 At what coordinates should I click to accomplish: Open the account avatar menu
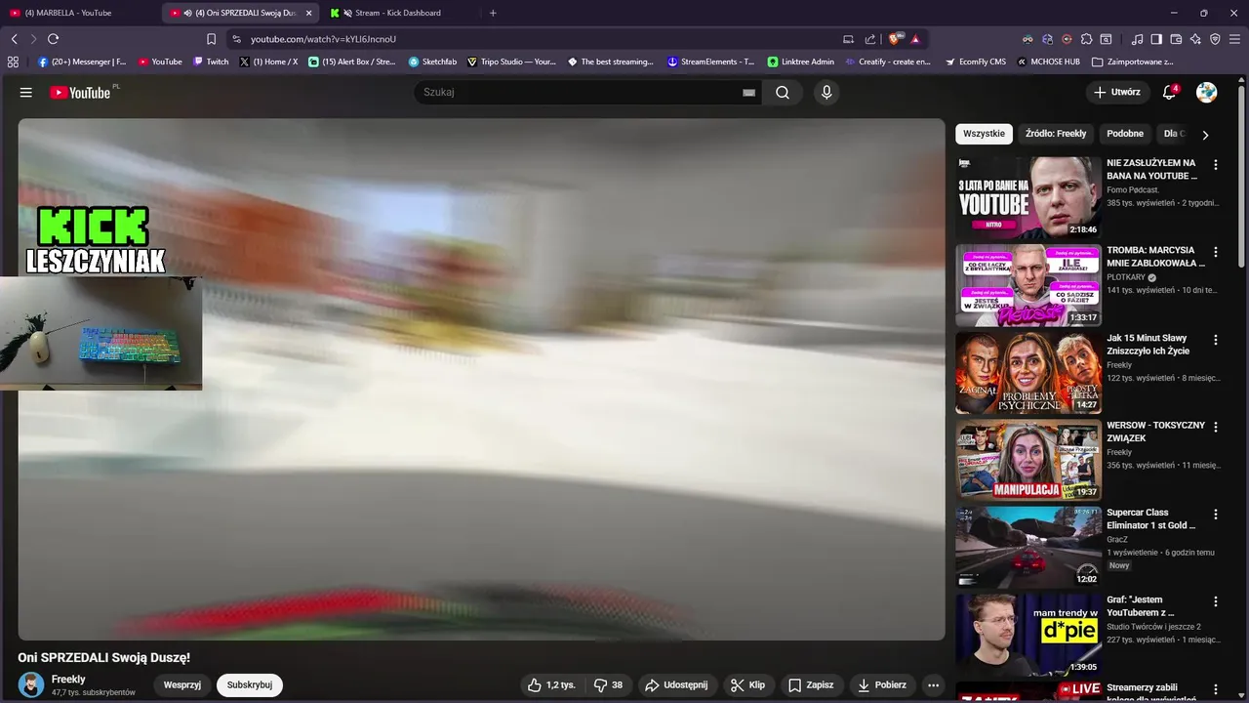tap(1207, 92)
